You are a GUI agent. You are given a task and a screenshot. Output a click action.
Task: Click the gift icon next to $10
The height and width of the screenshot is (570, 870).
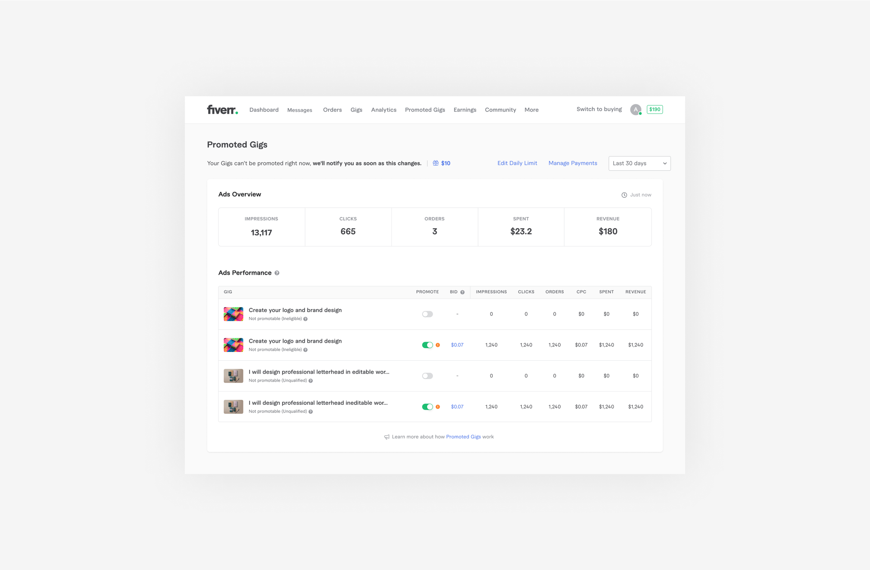click(x=435, y=163)
